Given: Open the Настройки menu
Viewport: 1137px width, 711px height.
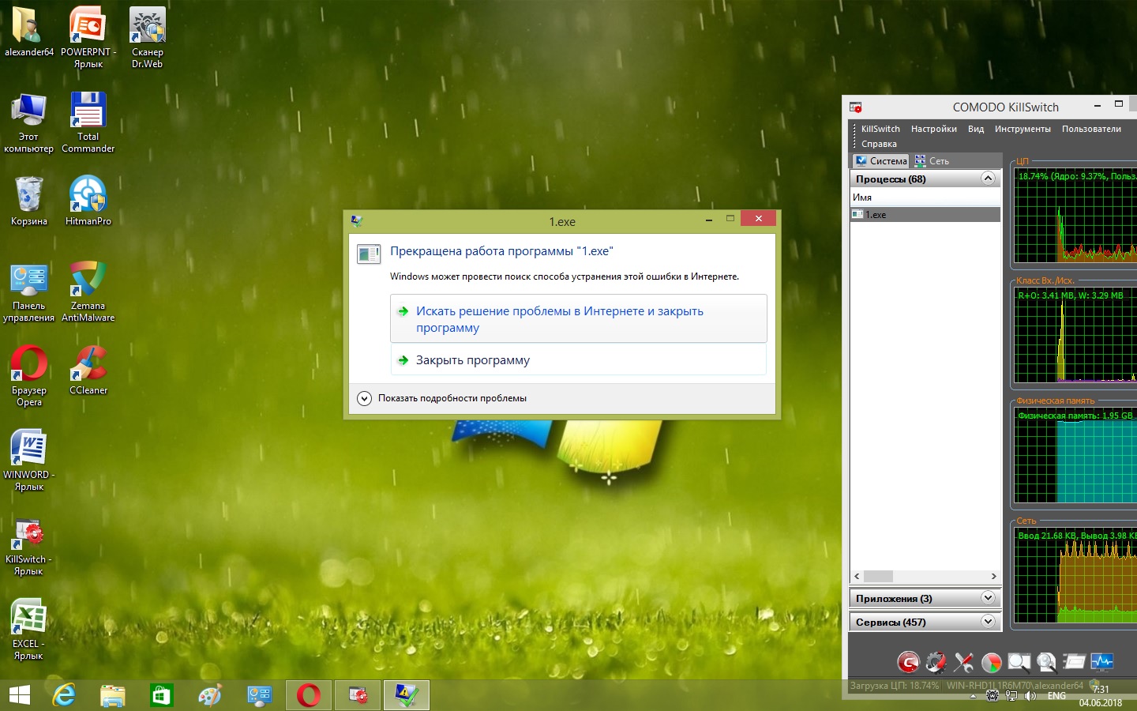Looking at the screenshot, I should tap(933, 129).
